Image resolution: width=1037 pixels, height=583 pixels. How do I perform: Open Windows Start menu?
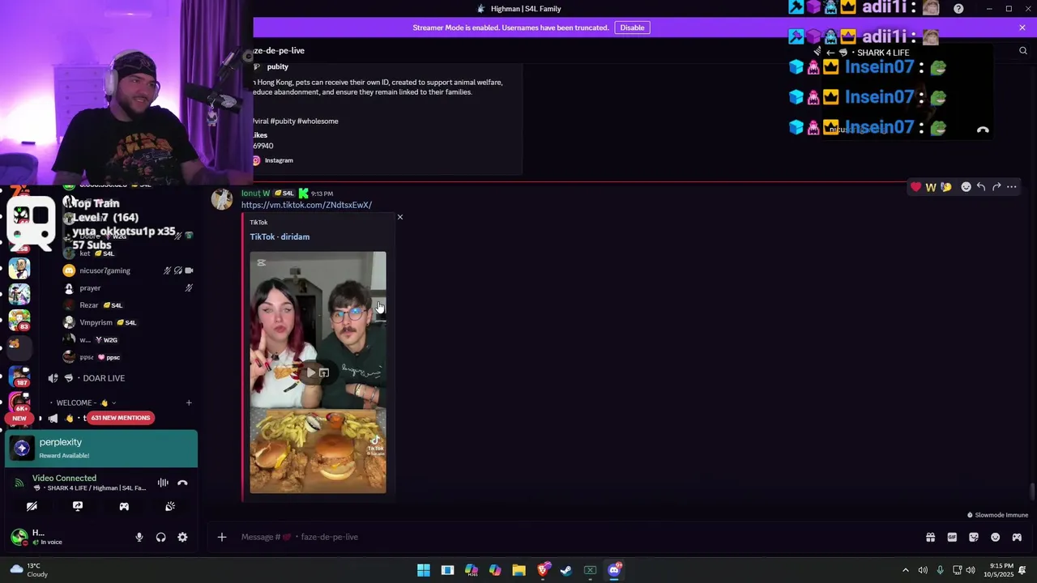pos(424,570)
